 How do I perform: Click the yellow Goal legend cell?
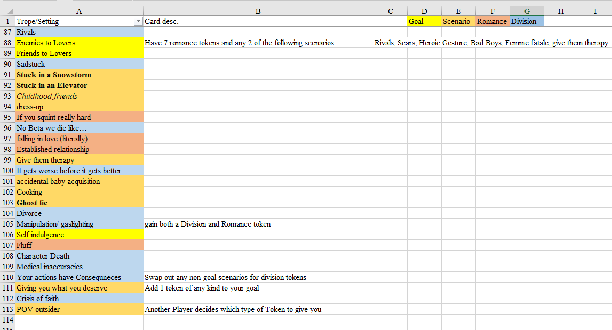point(424,21)
